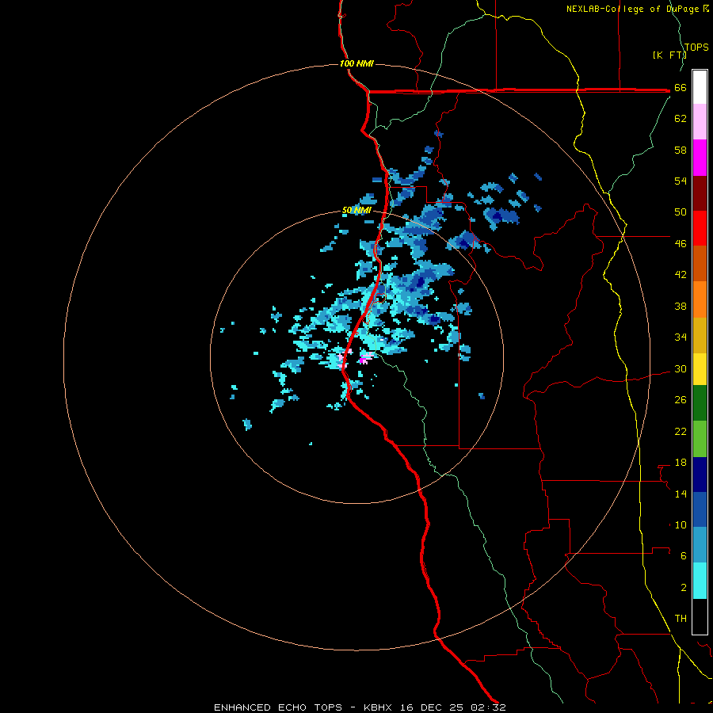Click the legend value 26
Screen dimensions: 713x713
tap(681, 400)
